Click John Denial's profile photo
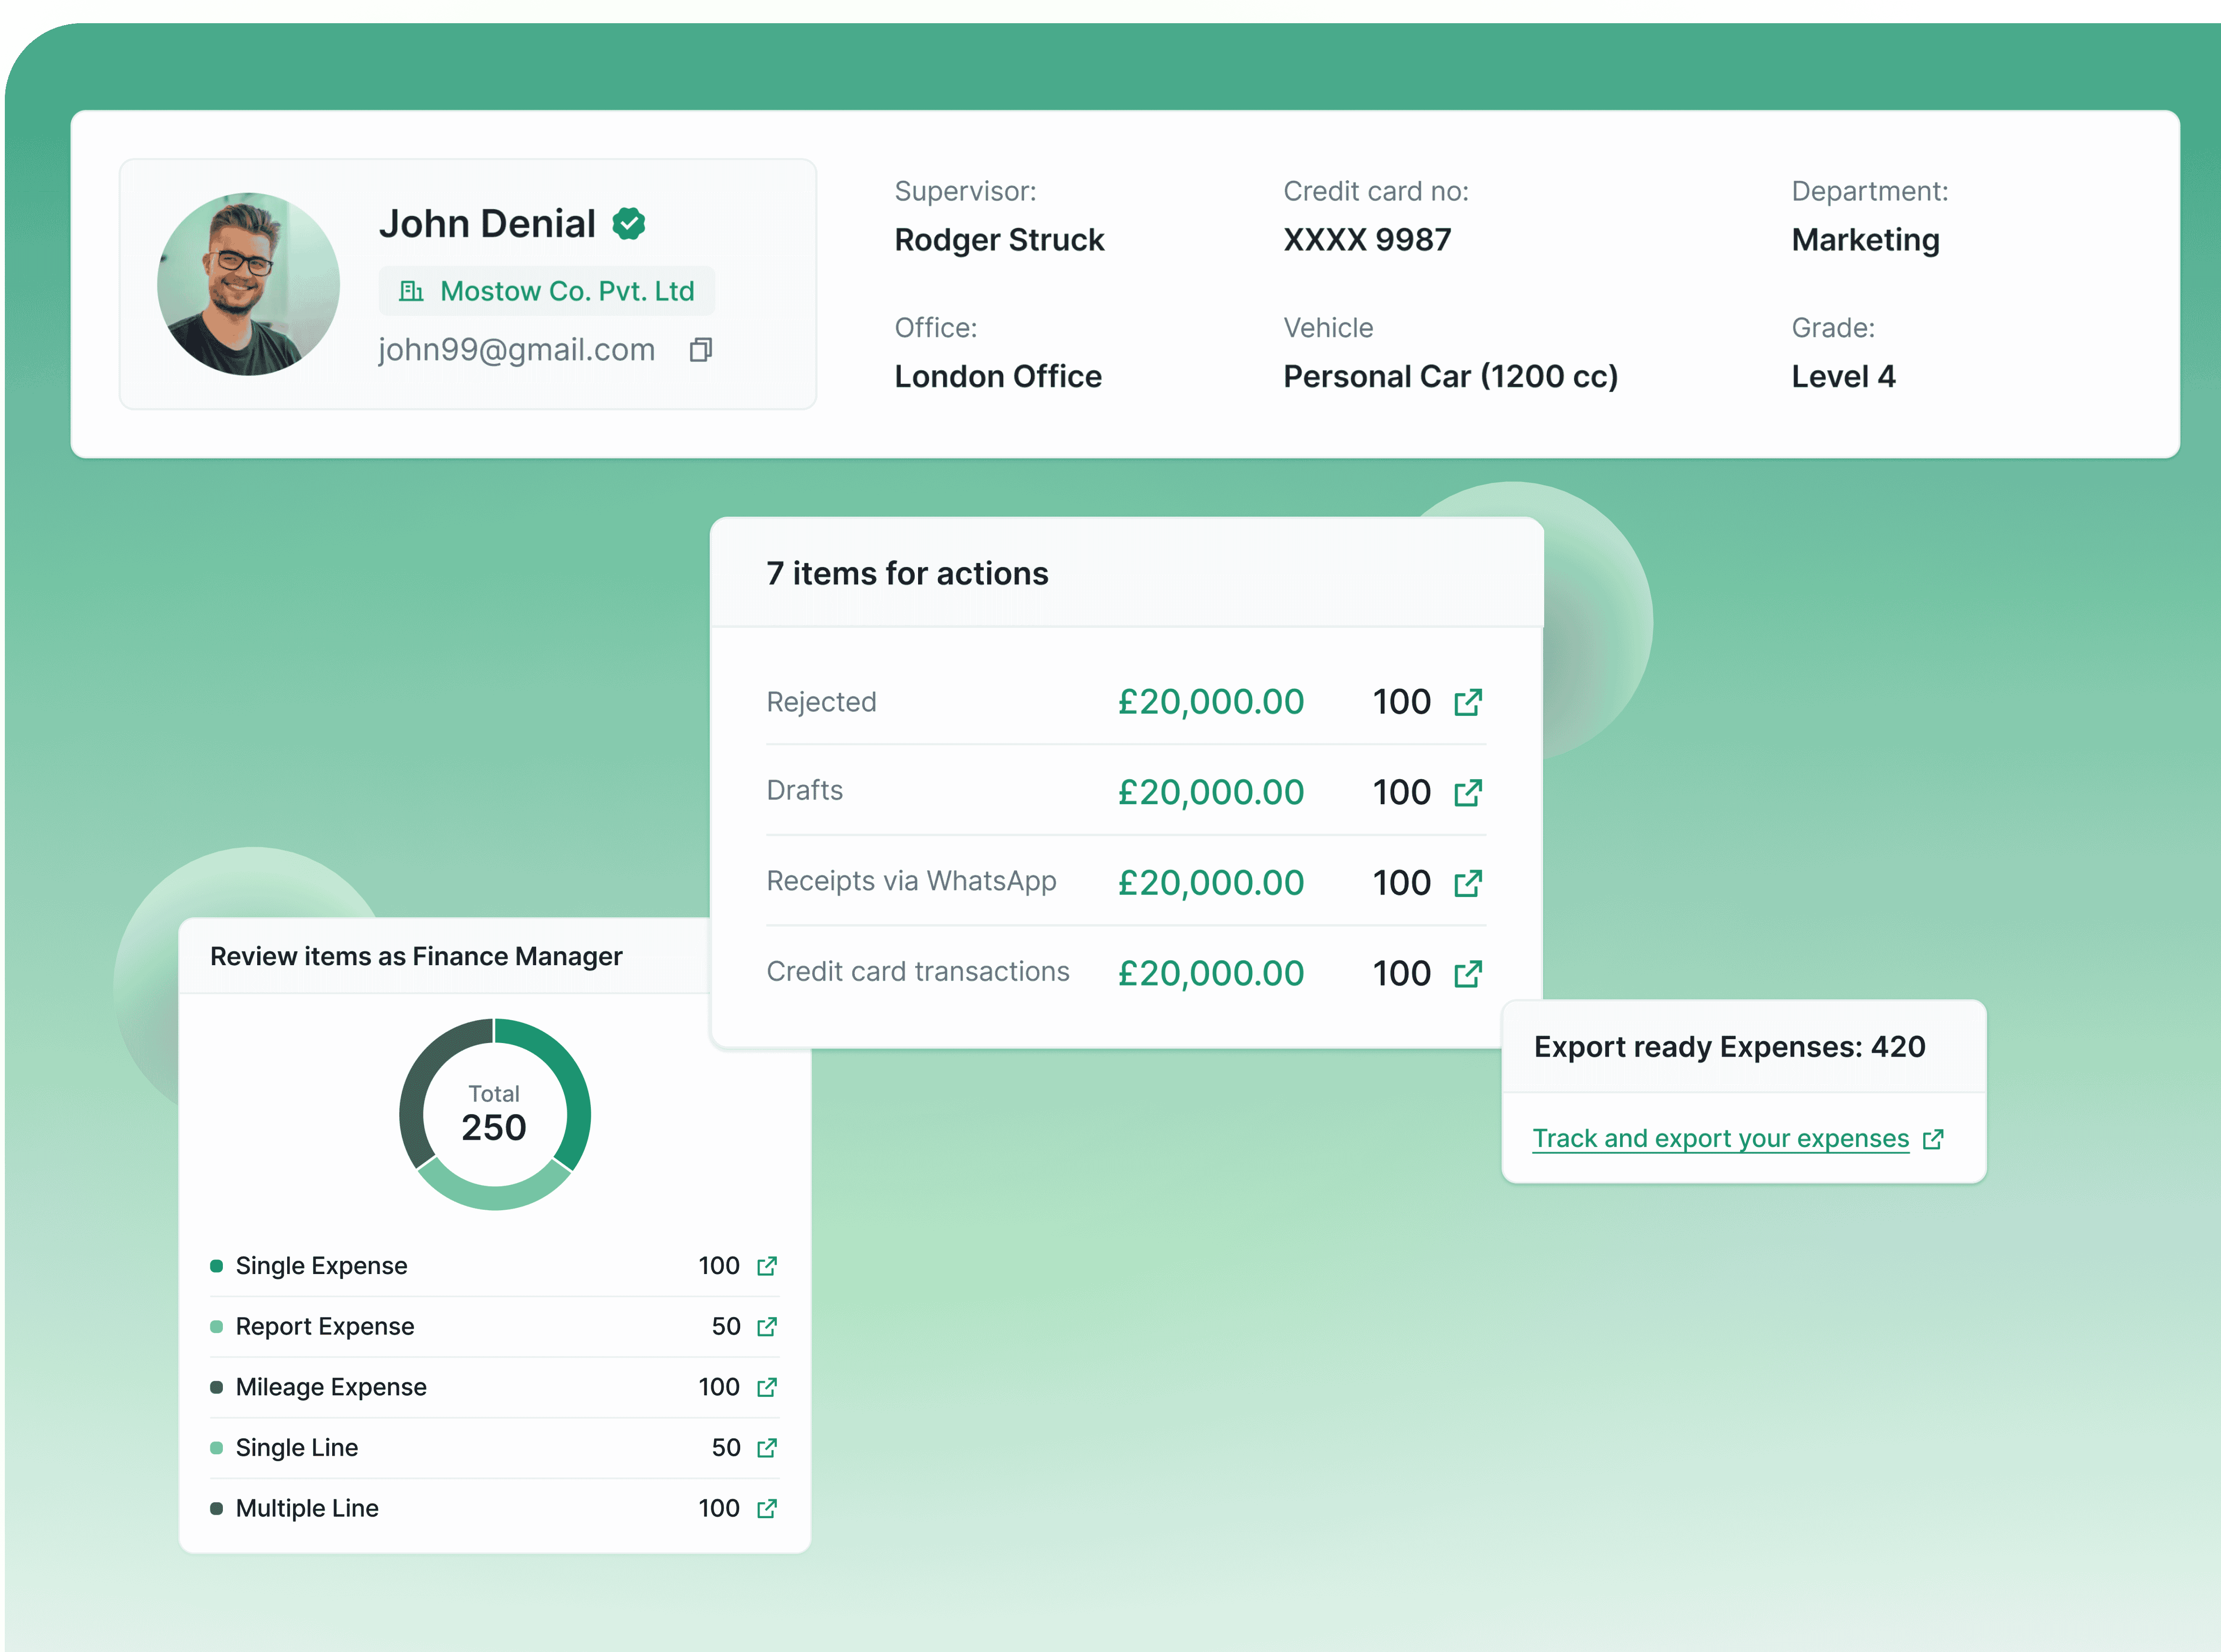The image size is (2221, 1652). click(x=248, y=284)
